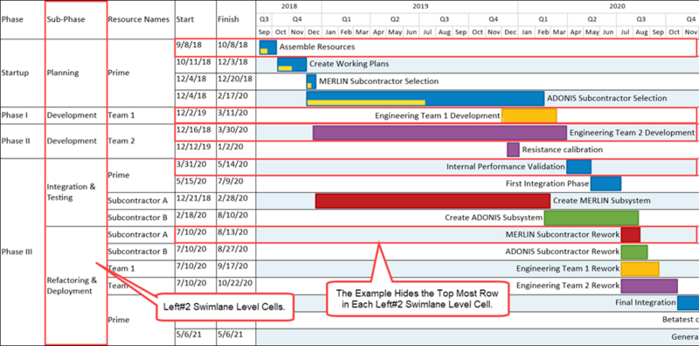The width and height of the screenshot is (699, 346).
Task: Click finish date 7/9/20
Action: [231, 181]
